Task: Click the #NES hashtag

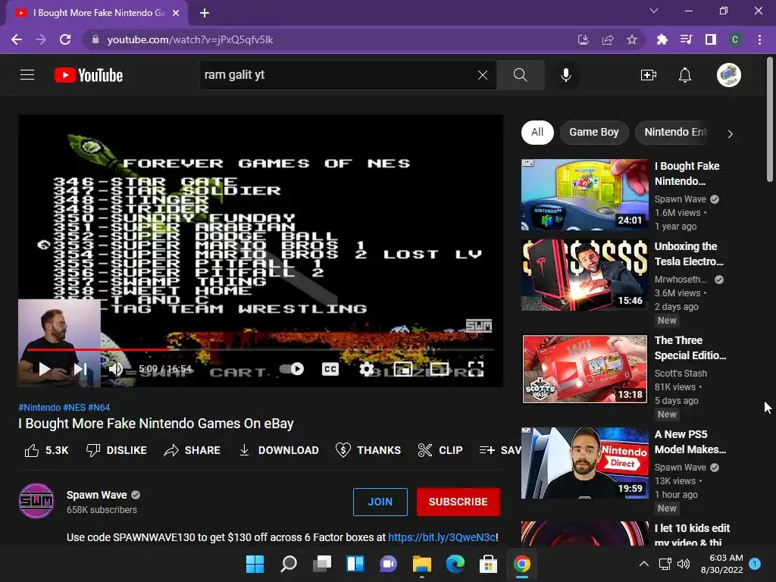Action: coord(74,407)
